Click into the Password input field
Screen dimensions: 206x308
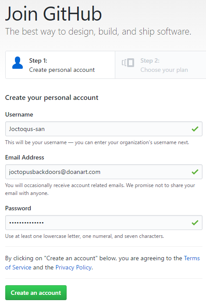click(x=104, y=223)
